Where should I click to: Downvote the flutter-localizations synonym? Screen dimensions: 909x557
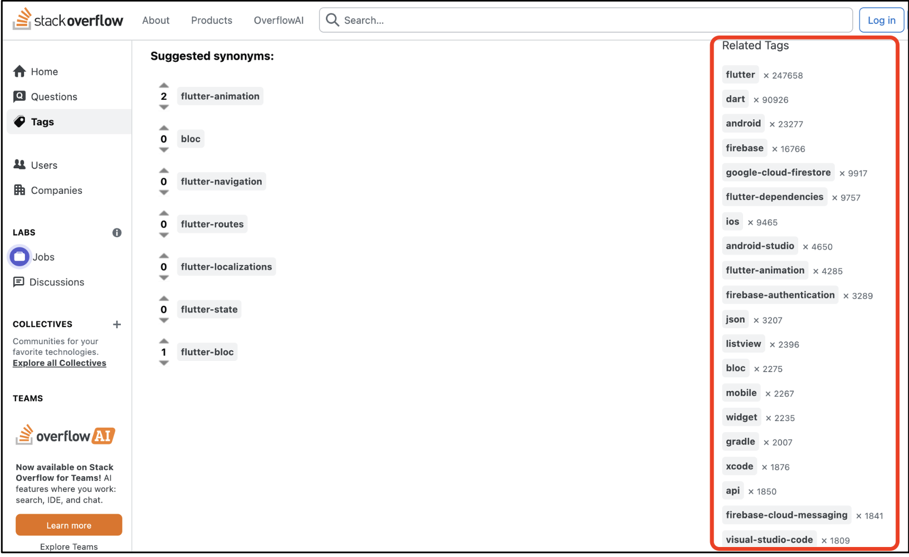[164, 277]
